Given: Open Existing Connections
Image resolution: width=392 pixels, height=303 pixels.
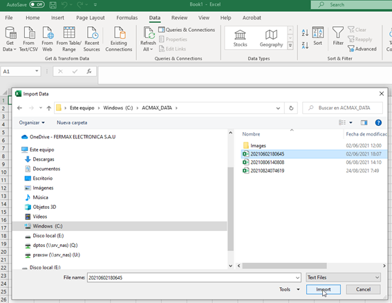Looking at the screenshot, I should [119, 39].
